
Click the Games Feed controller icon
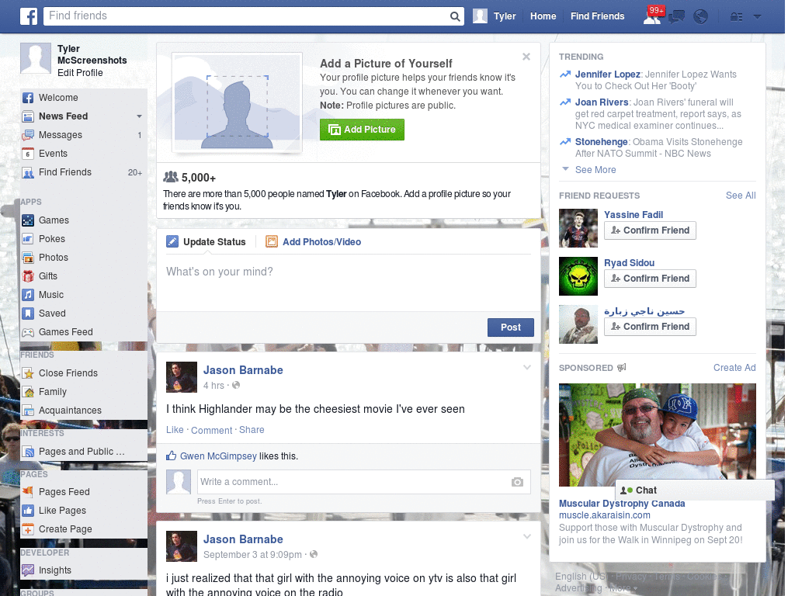pos(28,332)
